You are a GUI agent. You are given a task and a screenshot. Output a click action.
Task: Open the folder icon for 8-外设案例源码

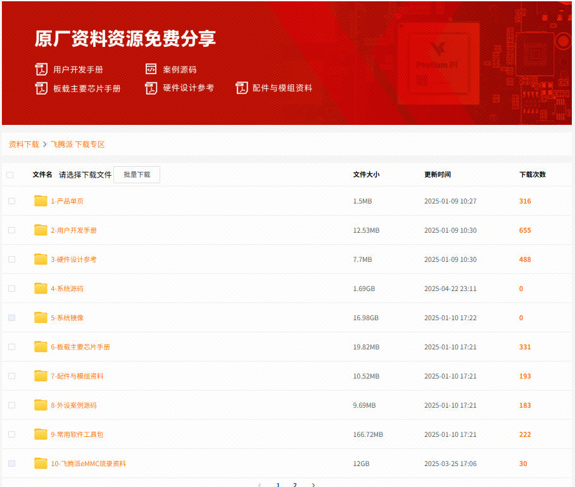tap(41, 405)
